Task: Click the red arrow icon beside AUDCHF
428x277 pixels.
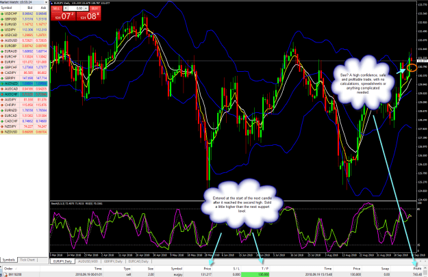Action: [2, 94]
